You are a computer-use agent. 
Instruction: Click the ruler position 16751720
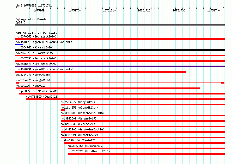point(144,10)
